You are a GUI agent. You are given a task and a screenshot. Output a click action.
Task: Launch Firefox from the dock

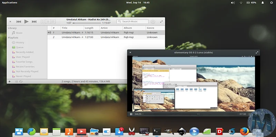(x=245, y=131)
